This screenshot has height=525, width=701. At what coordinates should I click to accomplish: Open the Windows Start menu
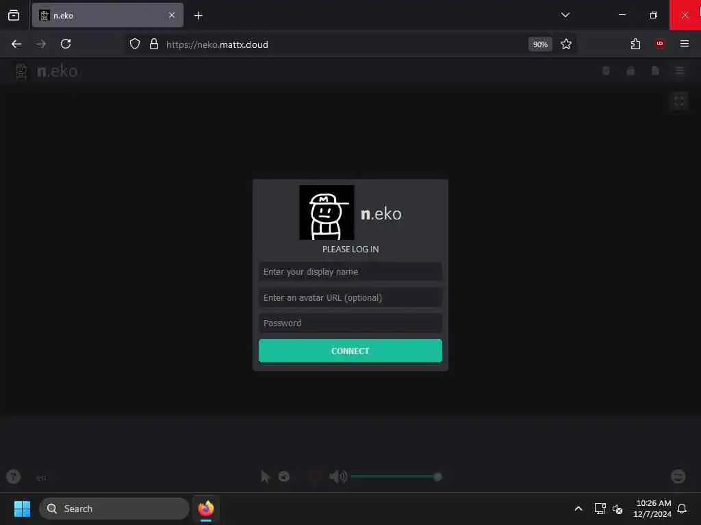pos(22,509)
